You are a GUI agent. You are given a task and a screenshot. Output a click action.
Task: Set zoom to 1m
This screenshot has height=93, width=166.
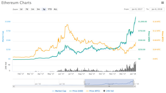tap(33, 9)
